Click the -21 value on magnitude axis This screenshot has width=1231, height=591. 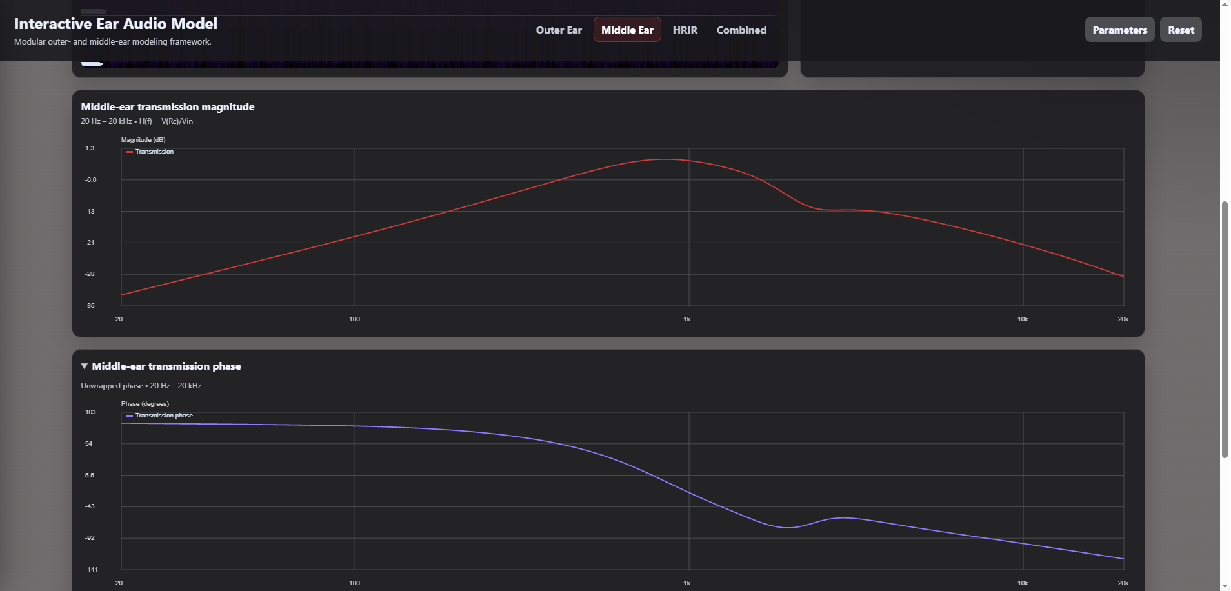pyautogui.click(x=90, y=243)
